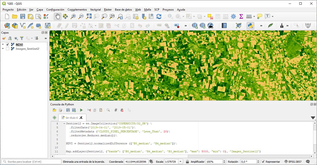Click the map tips yellow speech bubble
The width and height of the screenshot is (317, 165).
point(260,17)
